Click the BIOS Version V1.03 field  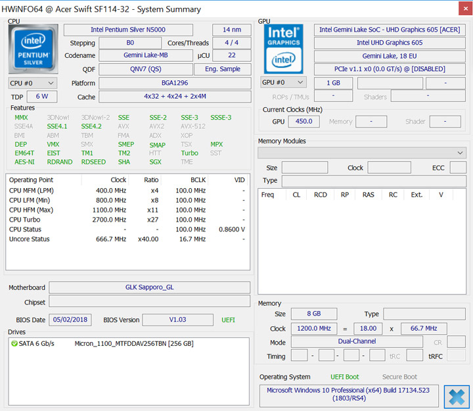(x=177, y=320)
